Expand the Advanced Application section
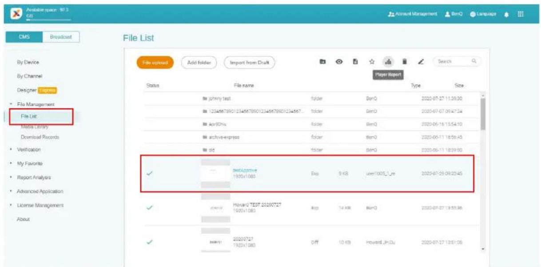This screenshot has height=267, width=541. 40,191
